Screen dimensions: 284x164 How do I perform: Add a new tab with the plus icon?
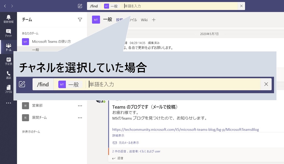click(154, 20)
